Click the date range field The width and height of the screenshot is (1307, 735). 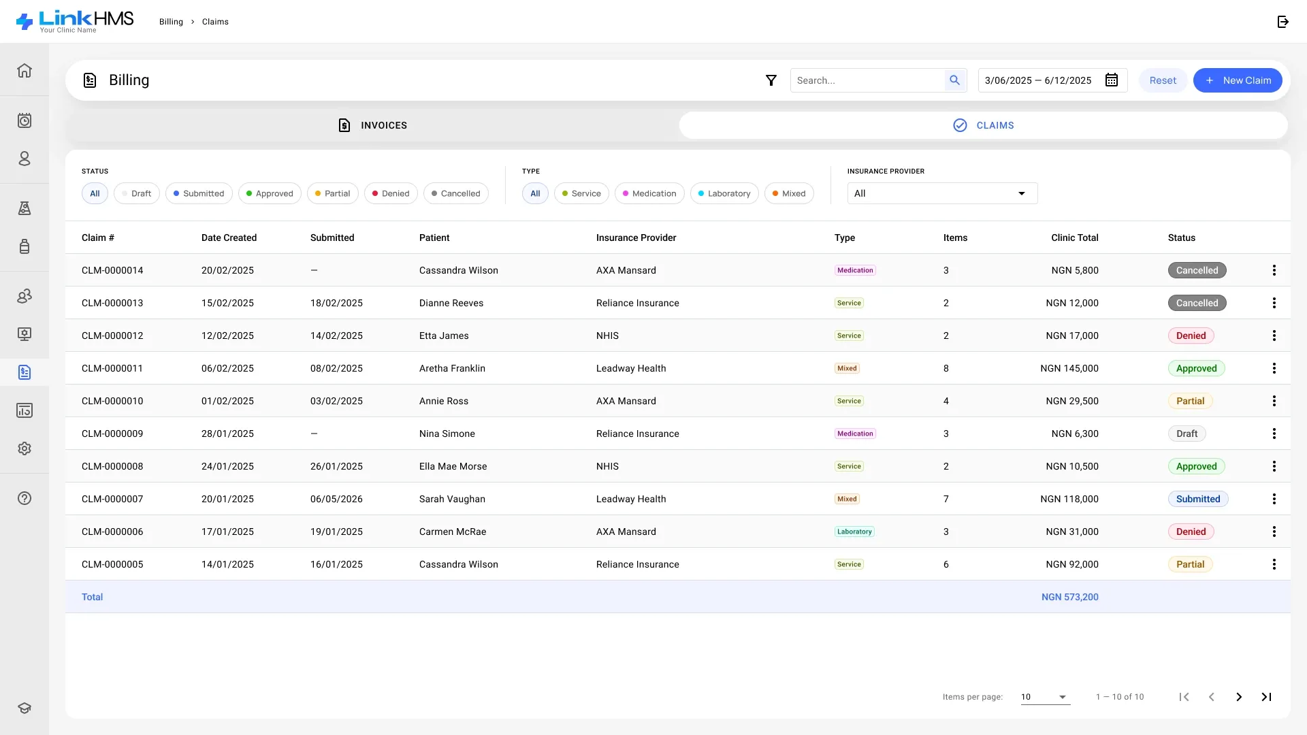[1052, 80]
